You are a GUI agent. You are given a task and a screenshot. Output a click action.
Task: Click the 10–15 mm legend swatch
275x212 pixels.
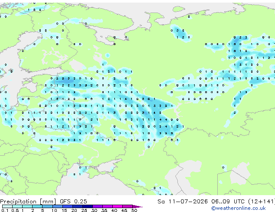point(58,206)
